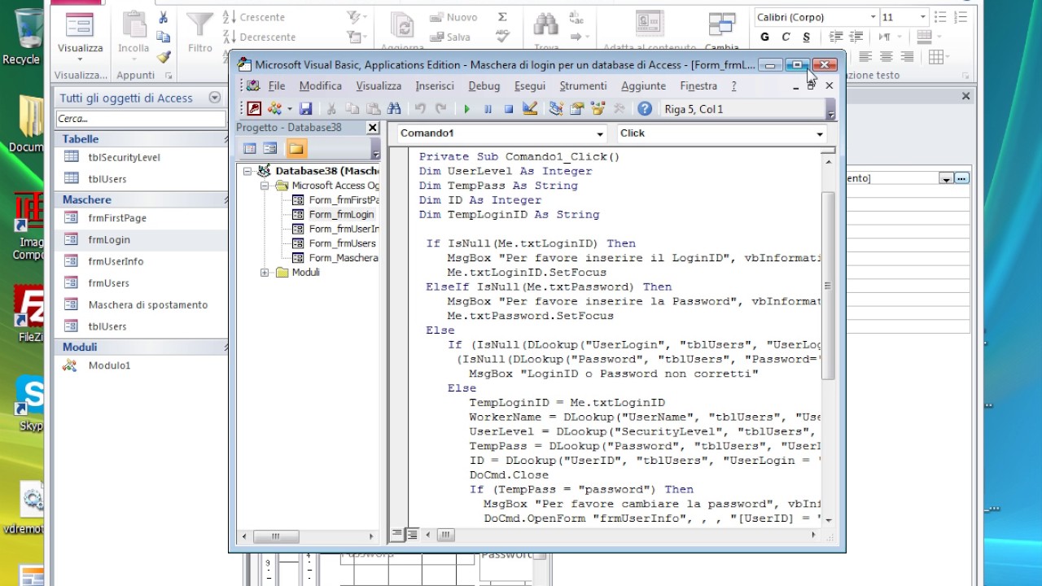Click the FileZilla desktop icon

28,315
